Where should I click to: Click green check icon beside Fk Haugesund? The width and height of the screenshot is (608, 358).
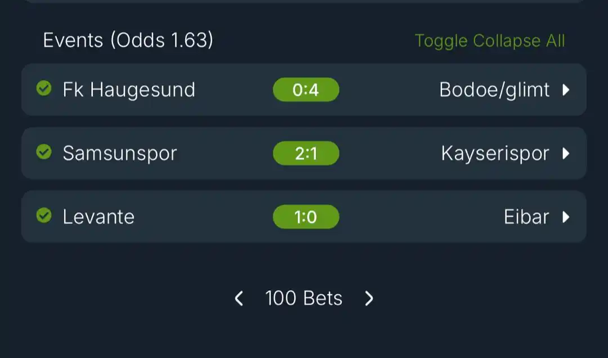tap(44, 88)
